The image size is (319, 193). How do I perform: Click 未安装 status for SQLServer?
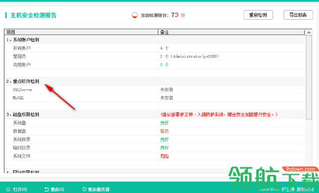point(167,90)
